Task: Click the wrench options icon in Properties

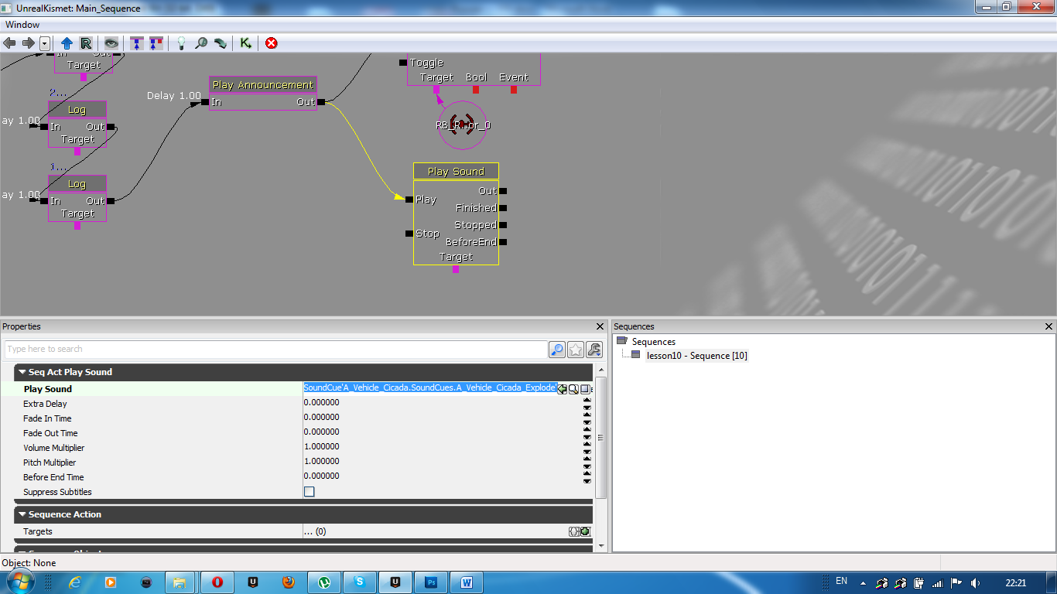Action: (x=594, y=350)
